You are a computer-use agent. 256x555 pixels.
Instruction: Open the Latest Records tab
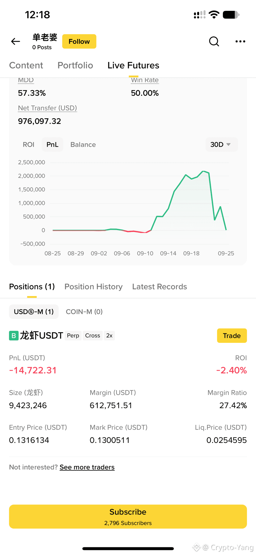pyautogui.click(x=160, y=287)
